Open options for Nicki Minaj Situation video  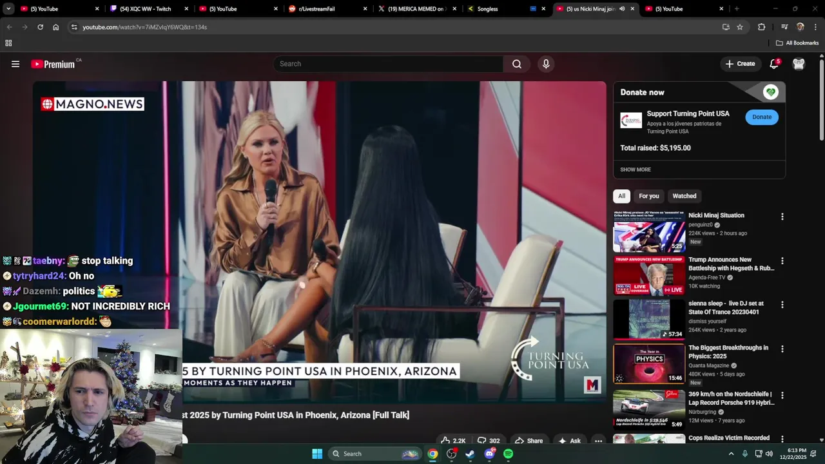point(782,217)
